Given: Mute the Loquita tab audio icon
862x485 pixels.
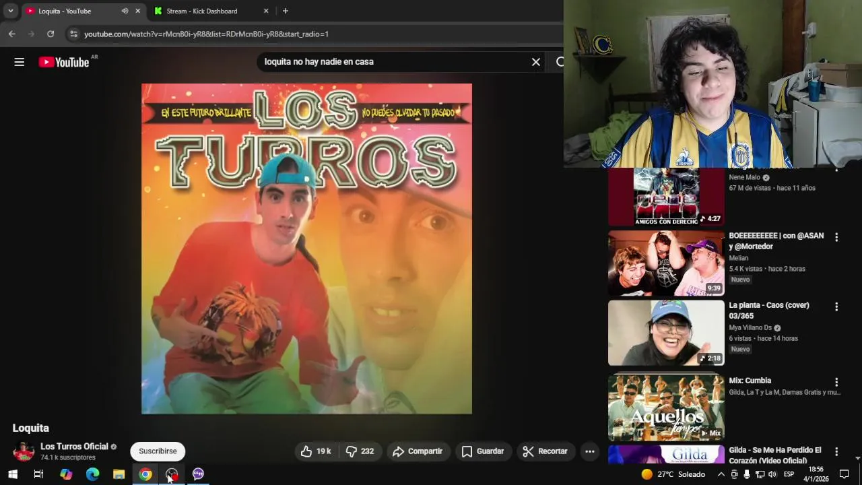Looking at the screenshot, I should click(x=125, y=11).
